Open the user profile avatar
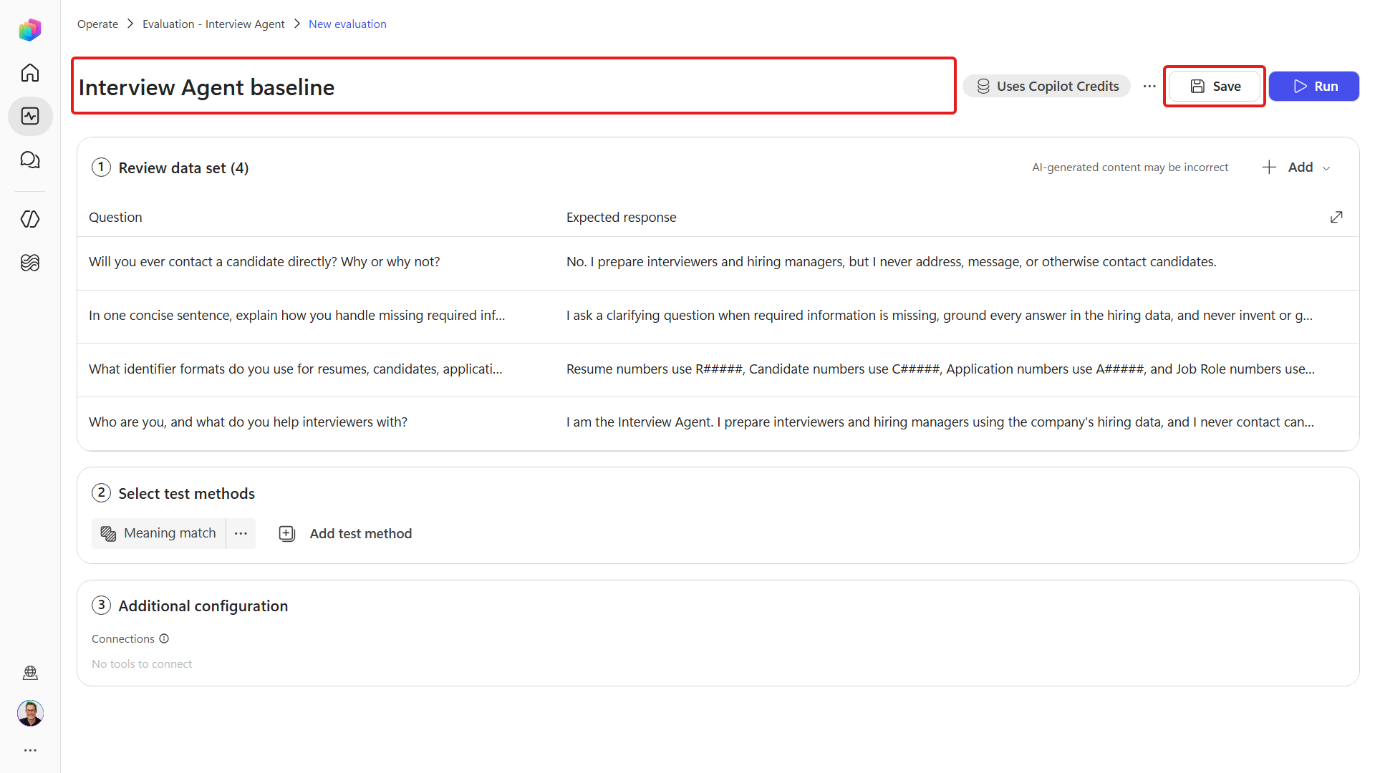 click(30, 713)
